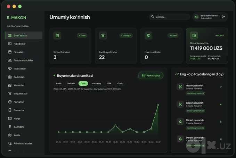Select the Oylik period tab
Screen dimensions: 236x158
83,83
